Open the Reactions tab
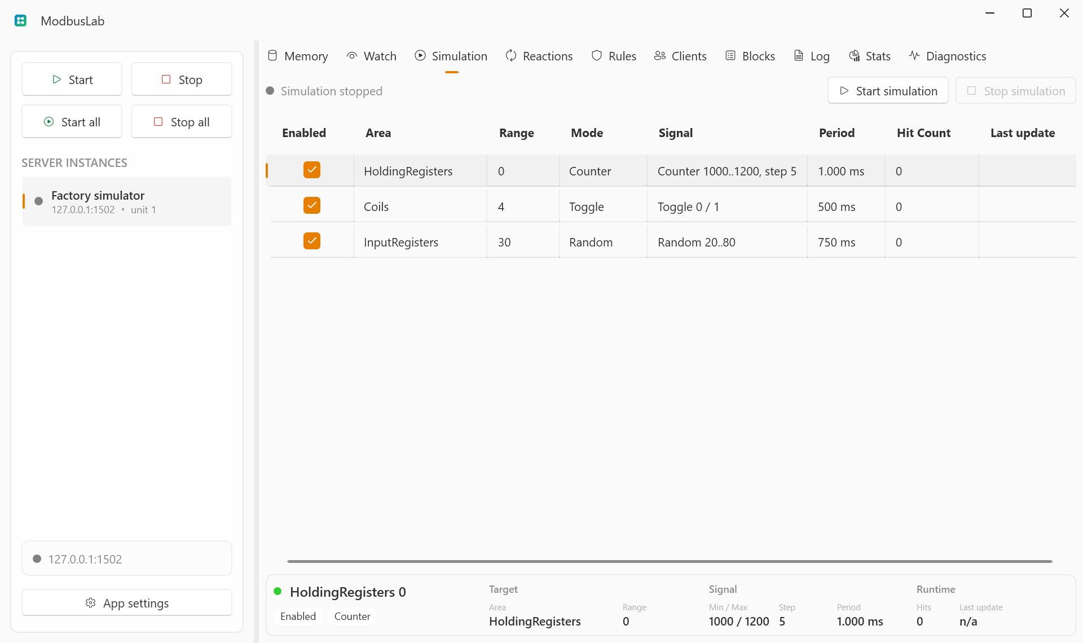The height and width of the screenshot is (643, 1083). pos(539,56)
